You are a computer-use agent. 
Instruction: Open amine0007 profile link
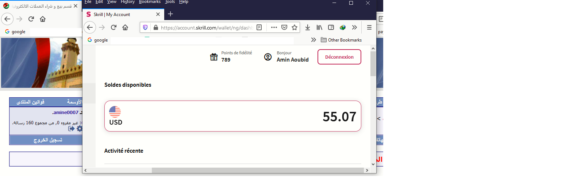click(x=66, y=113)
